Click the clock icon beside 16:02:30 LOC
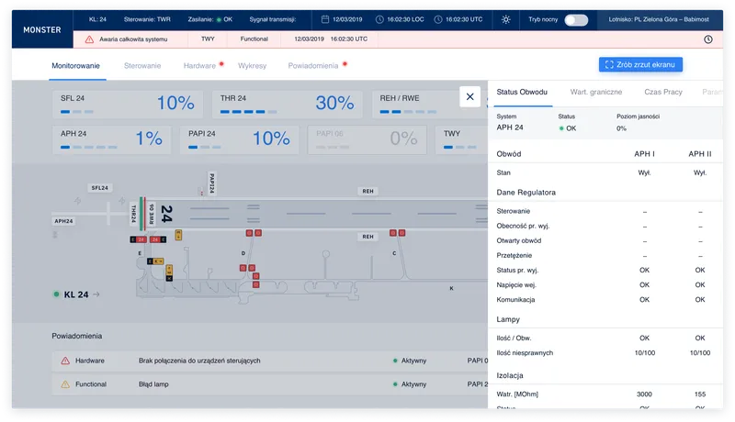This screenshot has width=735, height=422. pyautogui.click(x=379, y=19)
